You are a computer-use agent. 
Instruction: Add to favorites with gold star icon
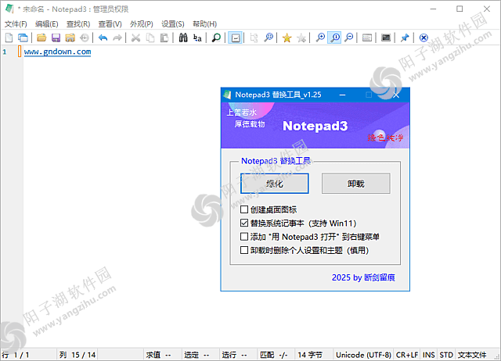click(x=287, y=38)
